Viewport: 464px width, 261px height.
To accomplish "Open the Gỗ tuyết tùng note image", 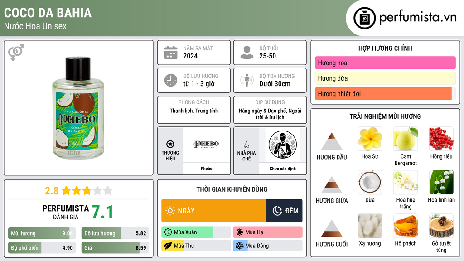I will (441, 226).
